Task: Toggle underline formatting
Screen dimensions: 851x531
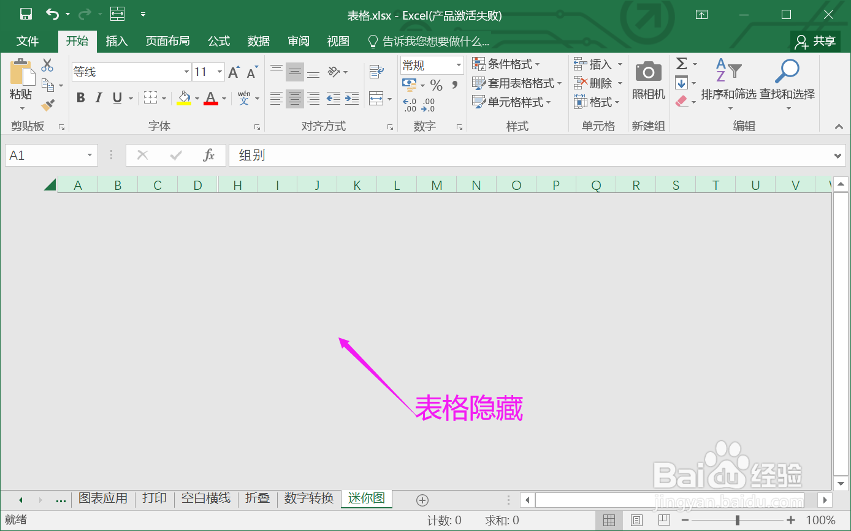Action: (x=116, y=97)
